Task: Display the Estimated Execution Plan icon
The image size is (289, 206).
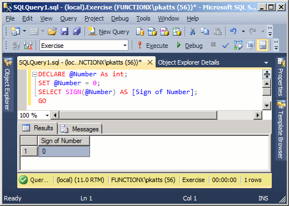Action: coord(238,45)
